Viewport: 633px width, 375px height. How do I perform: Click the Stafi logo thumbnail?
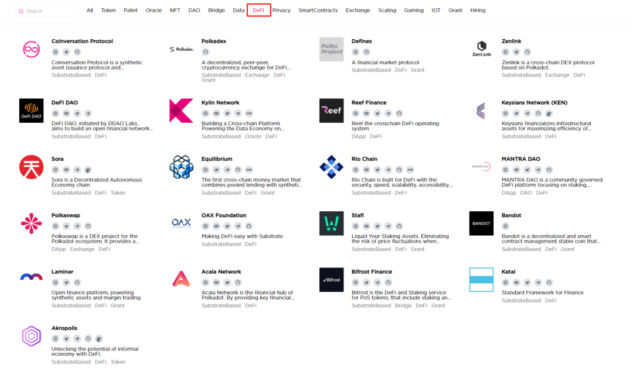pyautogui.click(x=331, y=223)
